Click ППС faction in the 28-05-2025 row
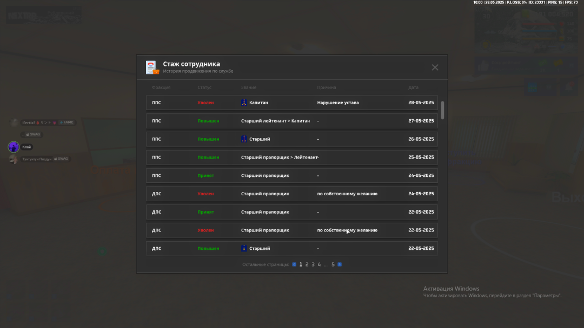The height and width of the screenshot is (328, 584). click(156, 102)
